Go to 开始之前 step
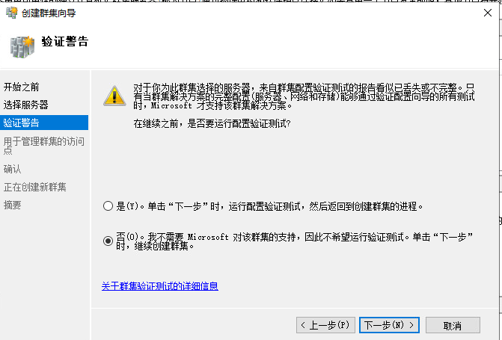Viewport: 502px width, 340px height. (22, 87)
